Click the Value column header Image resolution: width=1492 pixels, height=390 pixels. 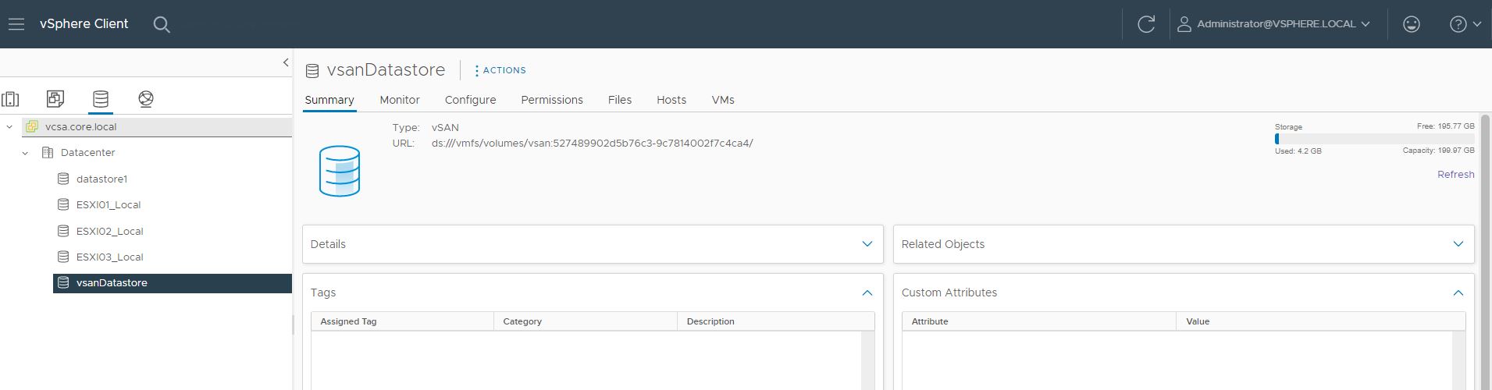(1321, 321)
